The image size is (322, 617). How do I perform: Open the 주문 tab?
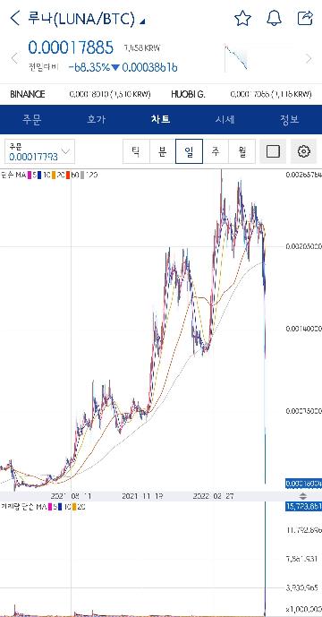[32, 120]
